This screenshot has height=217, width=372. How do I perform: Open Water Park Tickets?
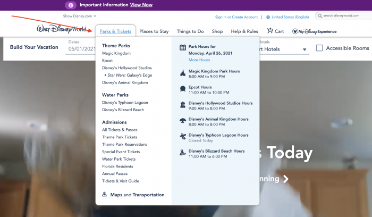click(x=119, y=159)
